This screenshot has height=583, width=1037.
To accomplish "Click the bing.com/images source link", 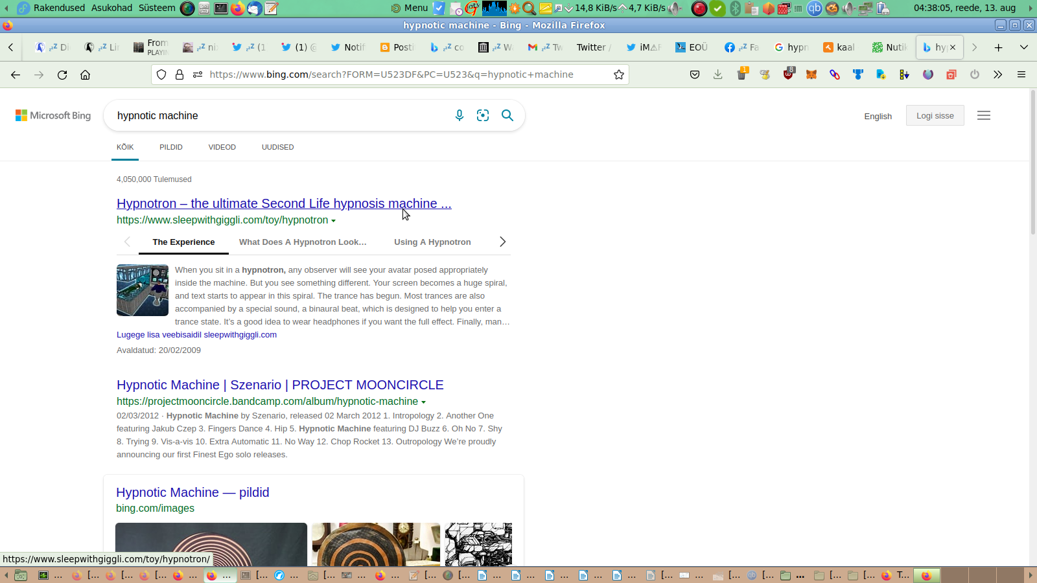I will coord(155,509).
